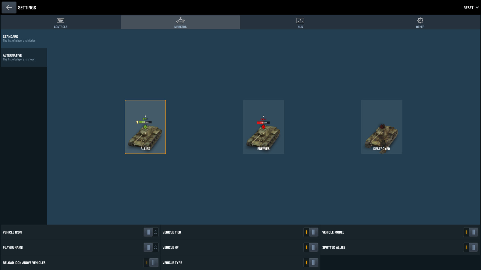Click 'The list of players is shown' text
The image size is (481, 270).
coord(19,59)
